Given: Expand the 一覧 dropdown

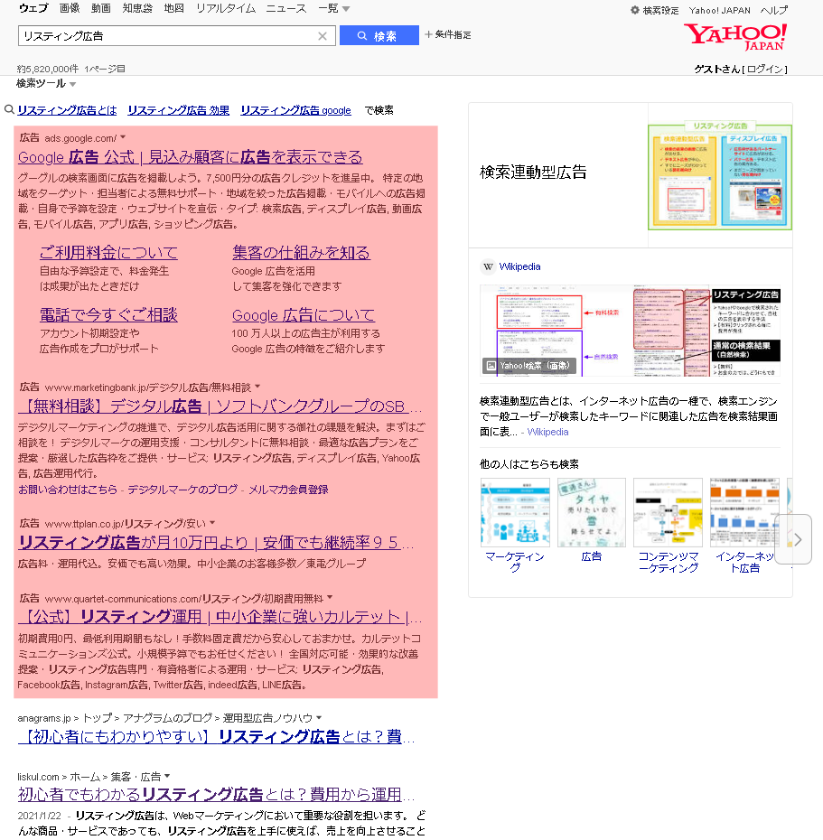Looking at the screenshot, I should pos(334,8).
